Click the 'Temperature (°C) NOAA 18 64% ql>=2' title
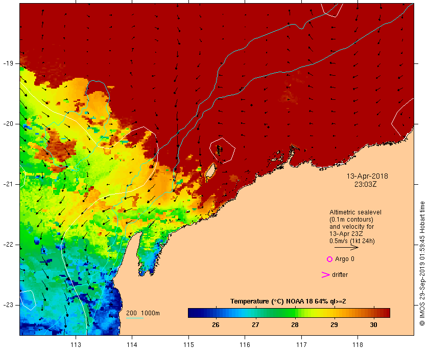 coord(288,301)
